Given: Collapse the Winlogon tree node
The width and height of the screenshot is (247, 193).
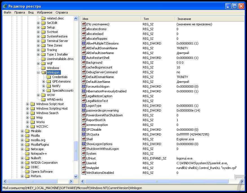Looking at the screenshot, I should 38,72.
